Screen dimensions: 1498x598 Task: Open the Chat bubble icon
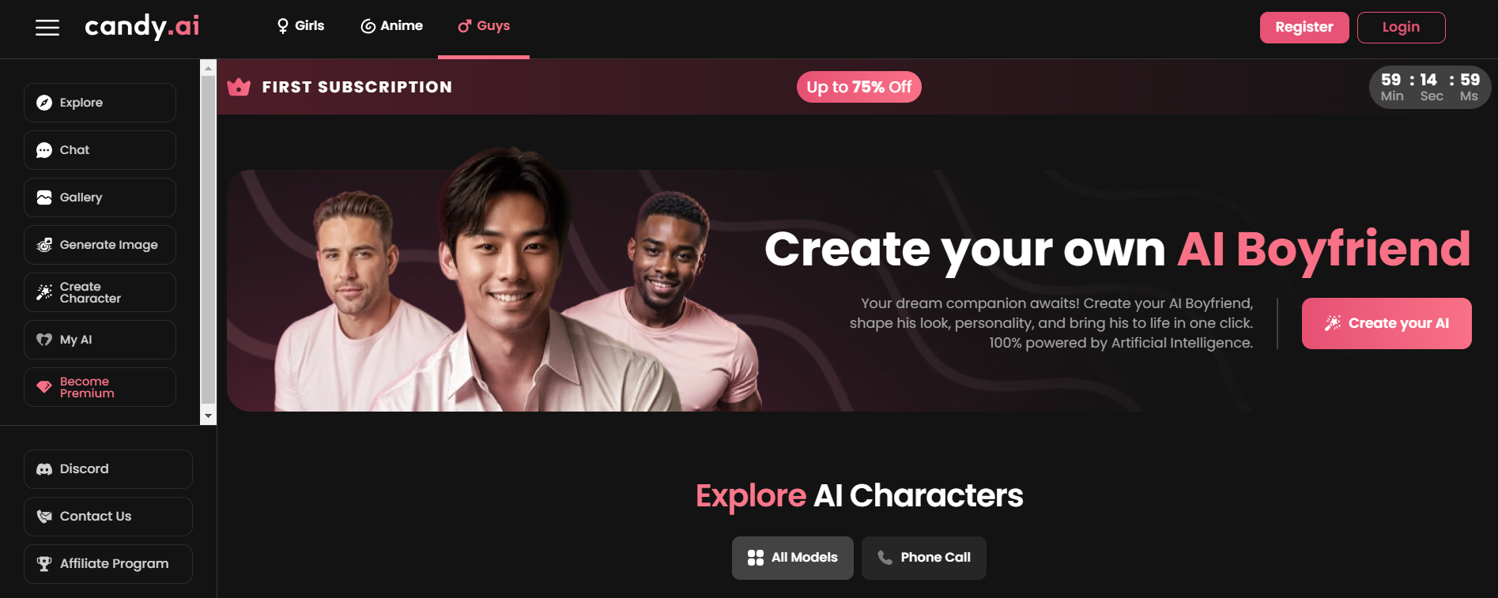point(44,150)
